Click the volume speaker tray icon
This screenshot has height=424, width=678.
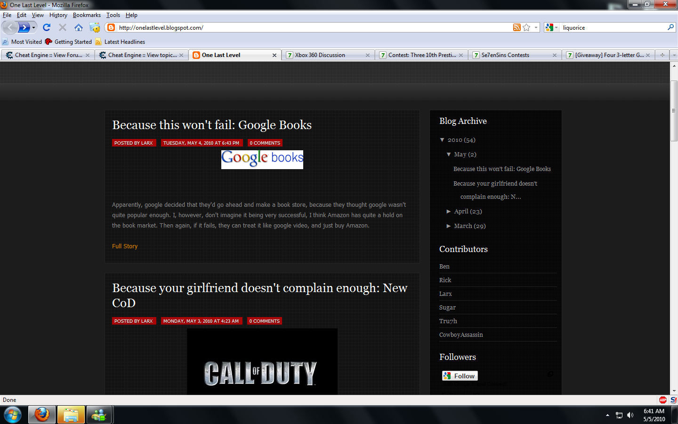pos(630,415)
